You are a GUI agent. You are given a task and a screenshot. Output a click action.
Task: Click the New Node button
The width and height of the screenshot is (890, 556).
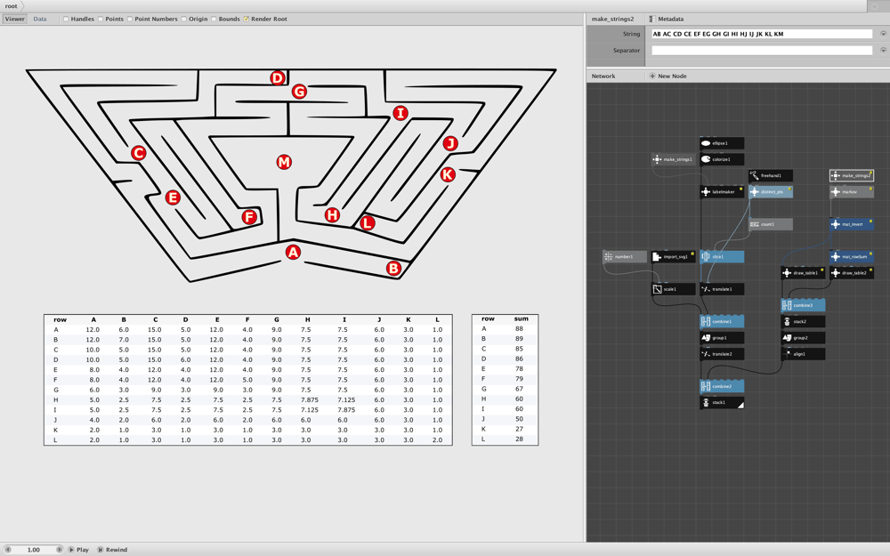coord(668,76)
